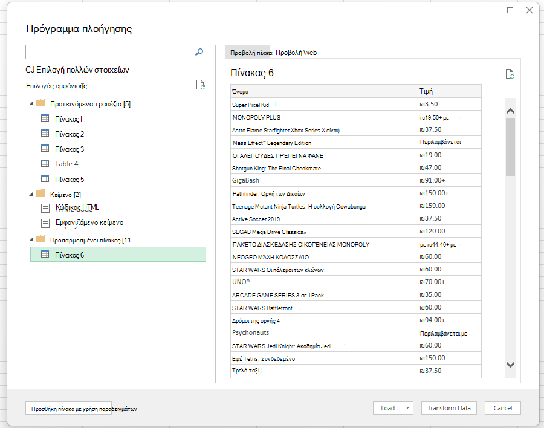Click the Psychonauts cell
Image resolution: width=544 pixels, height=428 pixels.
(x=324, y=332)
